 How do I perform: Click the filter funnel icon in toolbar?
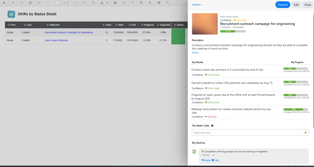pyautogui.click(x=132, y=3)
